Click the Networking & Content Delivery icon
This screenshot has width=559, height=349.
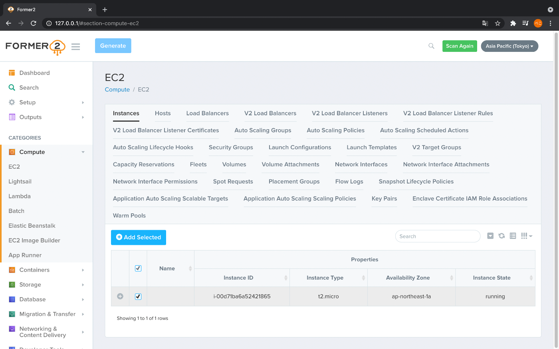tap(12, 329)
